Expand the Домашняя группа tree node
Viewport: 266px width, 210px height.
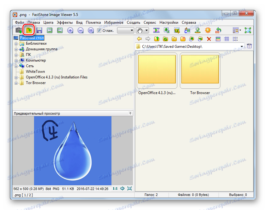[16, 49]
